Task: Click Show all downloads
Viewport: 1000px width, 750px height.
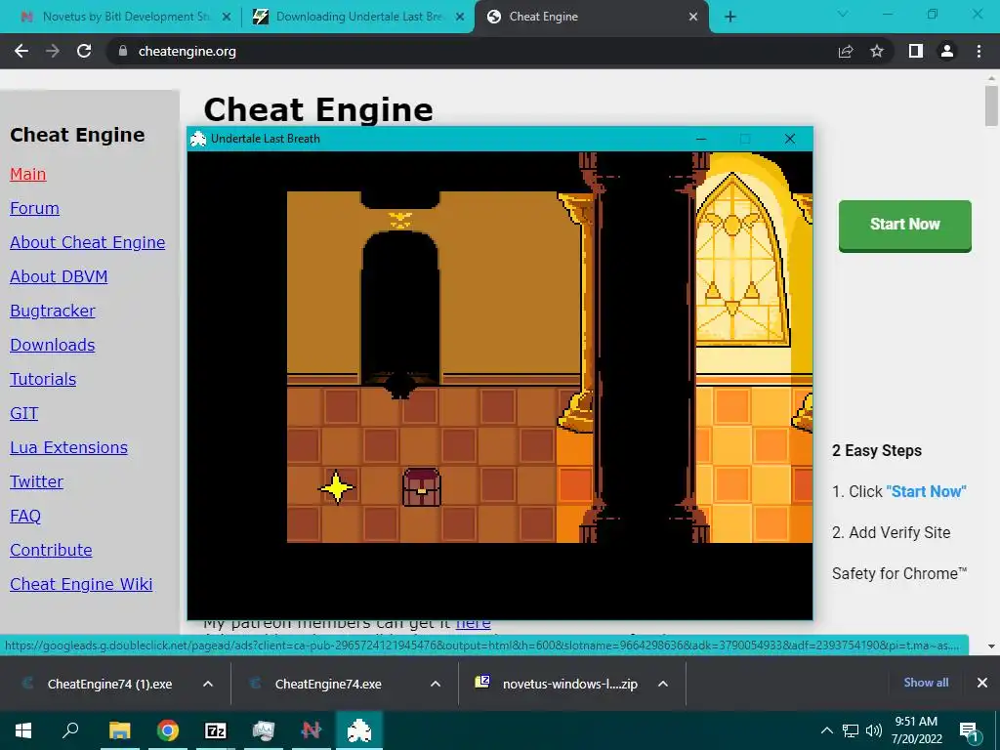Action: (x=926, y=683)
